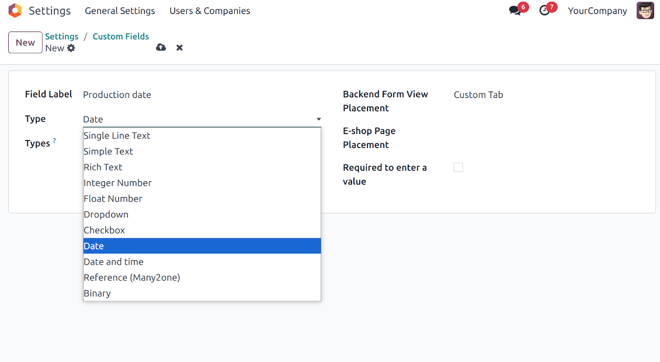Choose Date and time option

pos(113,262)
